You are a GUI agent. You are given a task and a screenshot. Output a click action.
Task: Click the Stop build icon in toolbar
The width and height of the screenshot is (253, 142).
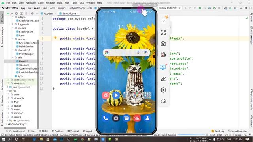(219, 8)
